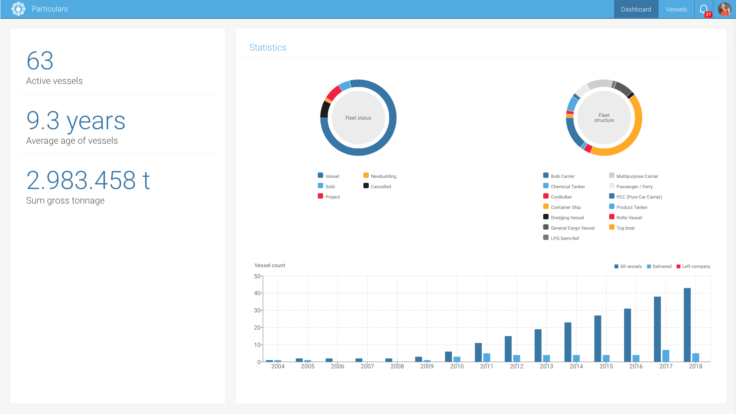Screen dimensions: 736x414
Task: Click the Fleet structure donut center
Action: click(x=604, y=118)
